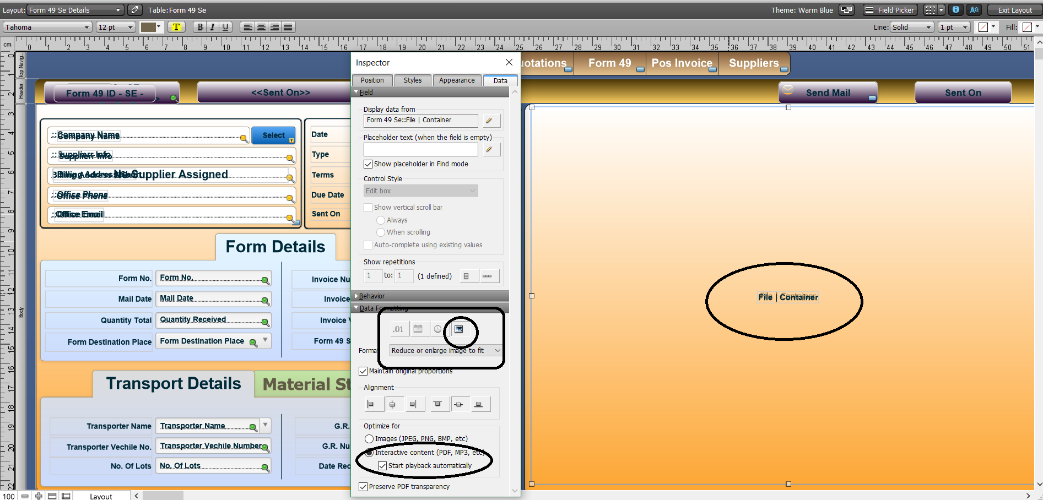This screenshot has height=500, width=1043.
Task: Collapse the Data Formatting section
Action: pos(356,308)
